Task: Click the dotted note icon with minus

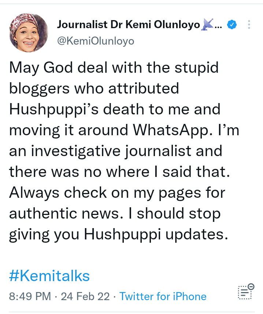Action: (x=245, y=292)
